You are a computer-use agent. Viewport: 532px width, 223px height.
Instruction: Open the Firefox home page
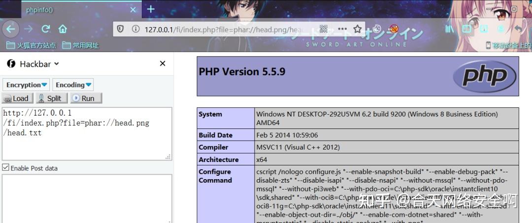pos(63,29)
